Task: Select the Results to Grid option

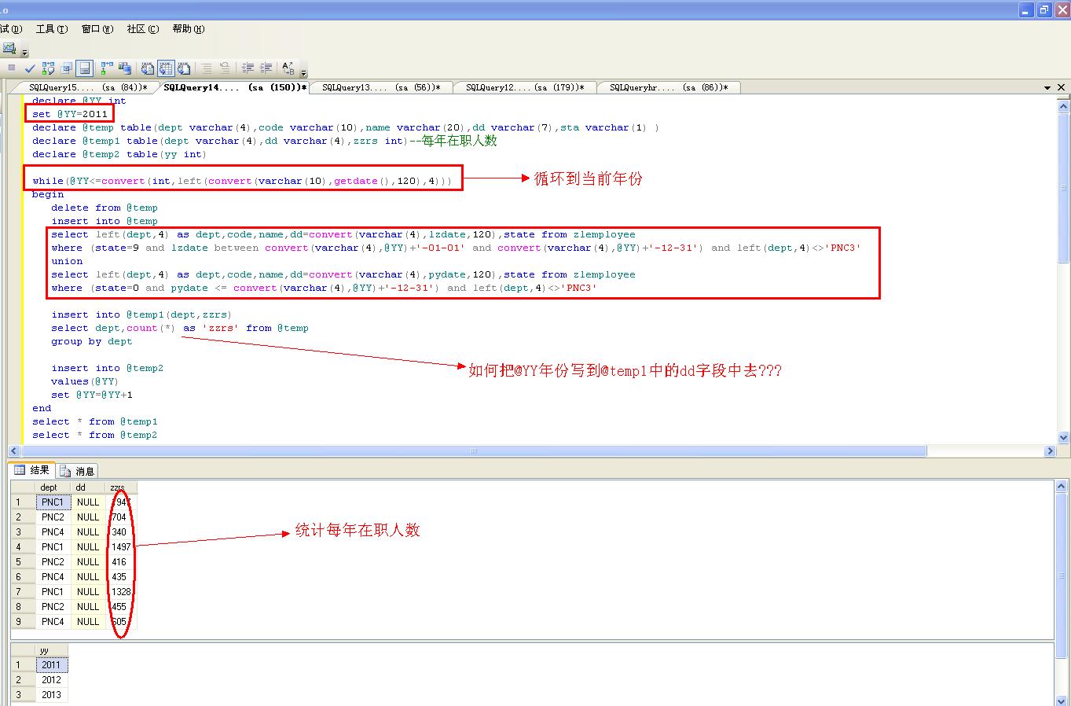Action: pos(165,68)
